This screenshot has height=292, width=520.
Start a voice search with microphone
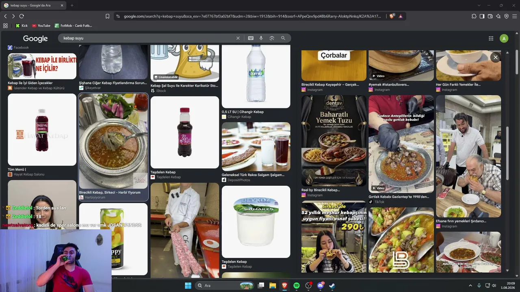[x=261, y=38]
